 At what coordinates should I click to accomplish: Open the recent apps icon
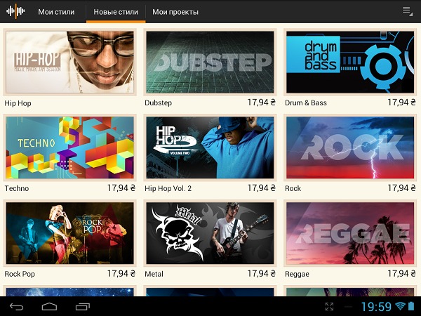click(x=82, y=307)
